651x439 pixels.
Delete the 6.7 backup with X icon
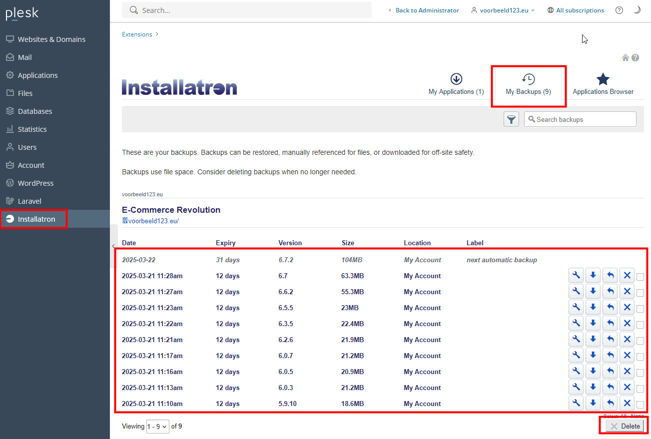(627, 275)
